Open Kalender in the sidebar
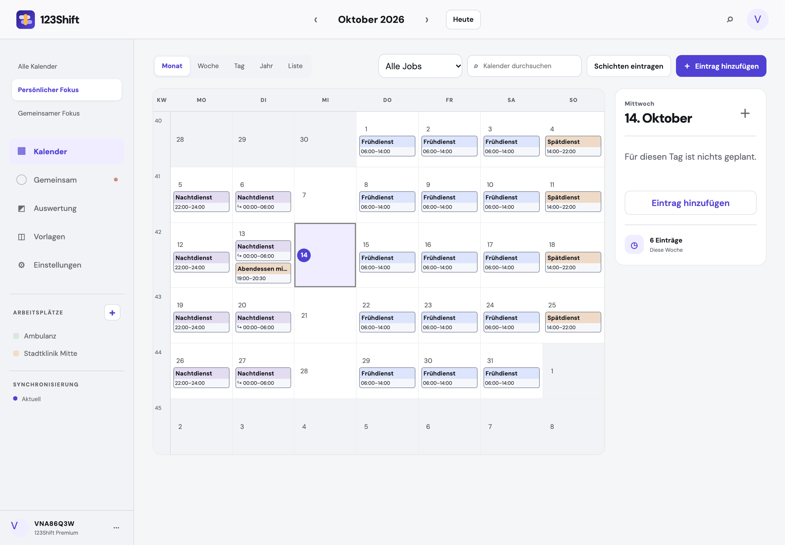The image size is (785, 545). click(67, 151)
